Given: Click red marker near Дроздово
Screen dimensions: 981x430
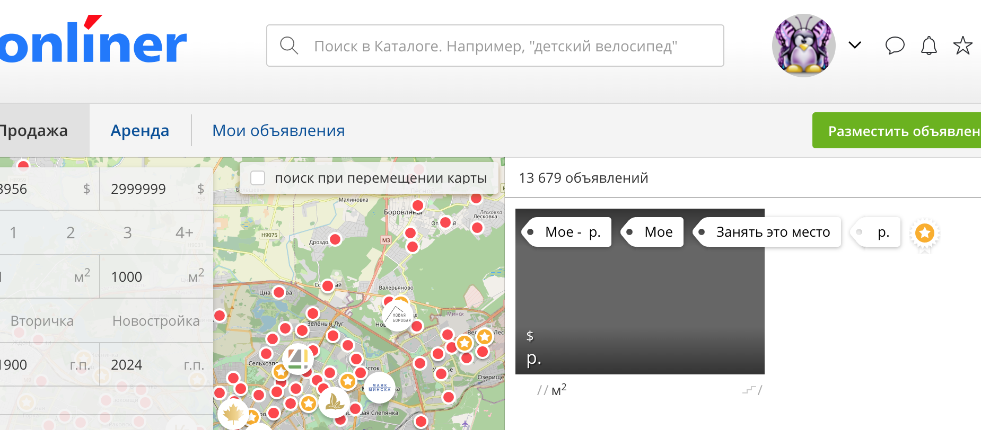Looking at the screenshot, I should tap(335, 239).
